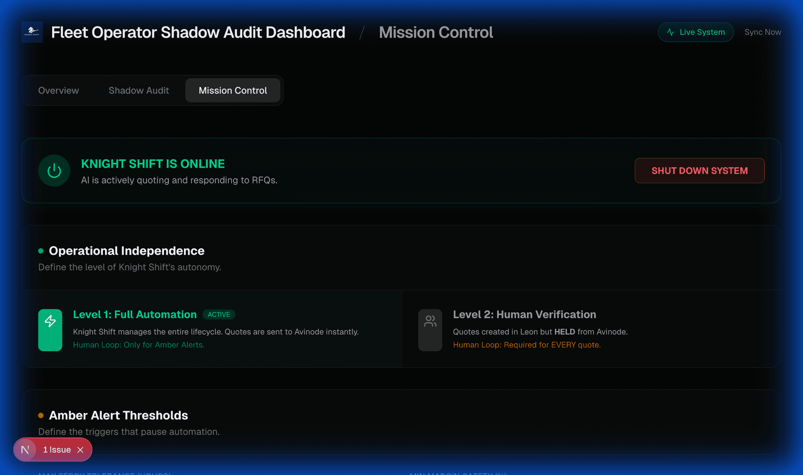Click the Level 1 lightning bolt icon
The image size is (803, 475).
click(x=50, y=321)
